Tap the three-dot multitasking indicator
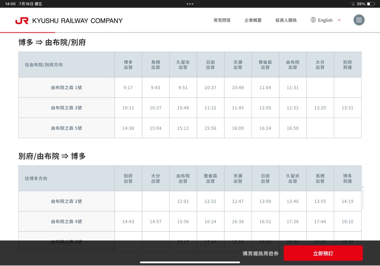Screen dimensions: 380x266 click(190, 4)
